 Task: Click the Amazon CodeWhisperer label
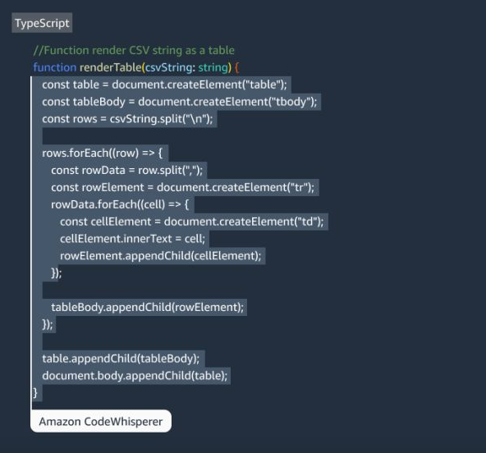101,421
